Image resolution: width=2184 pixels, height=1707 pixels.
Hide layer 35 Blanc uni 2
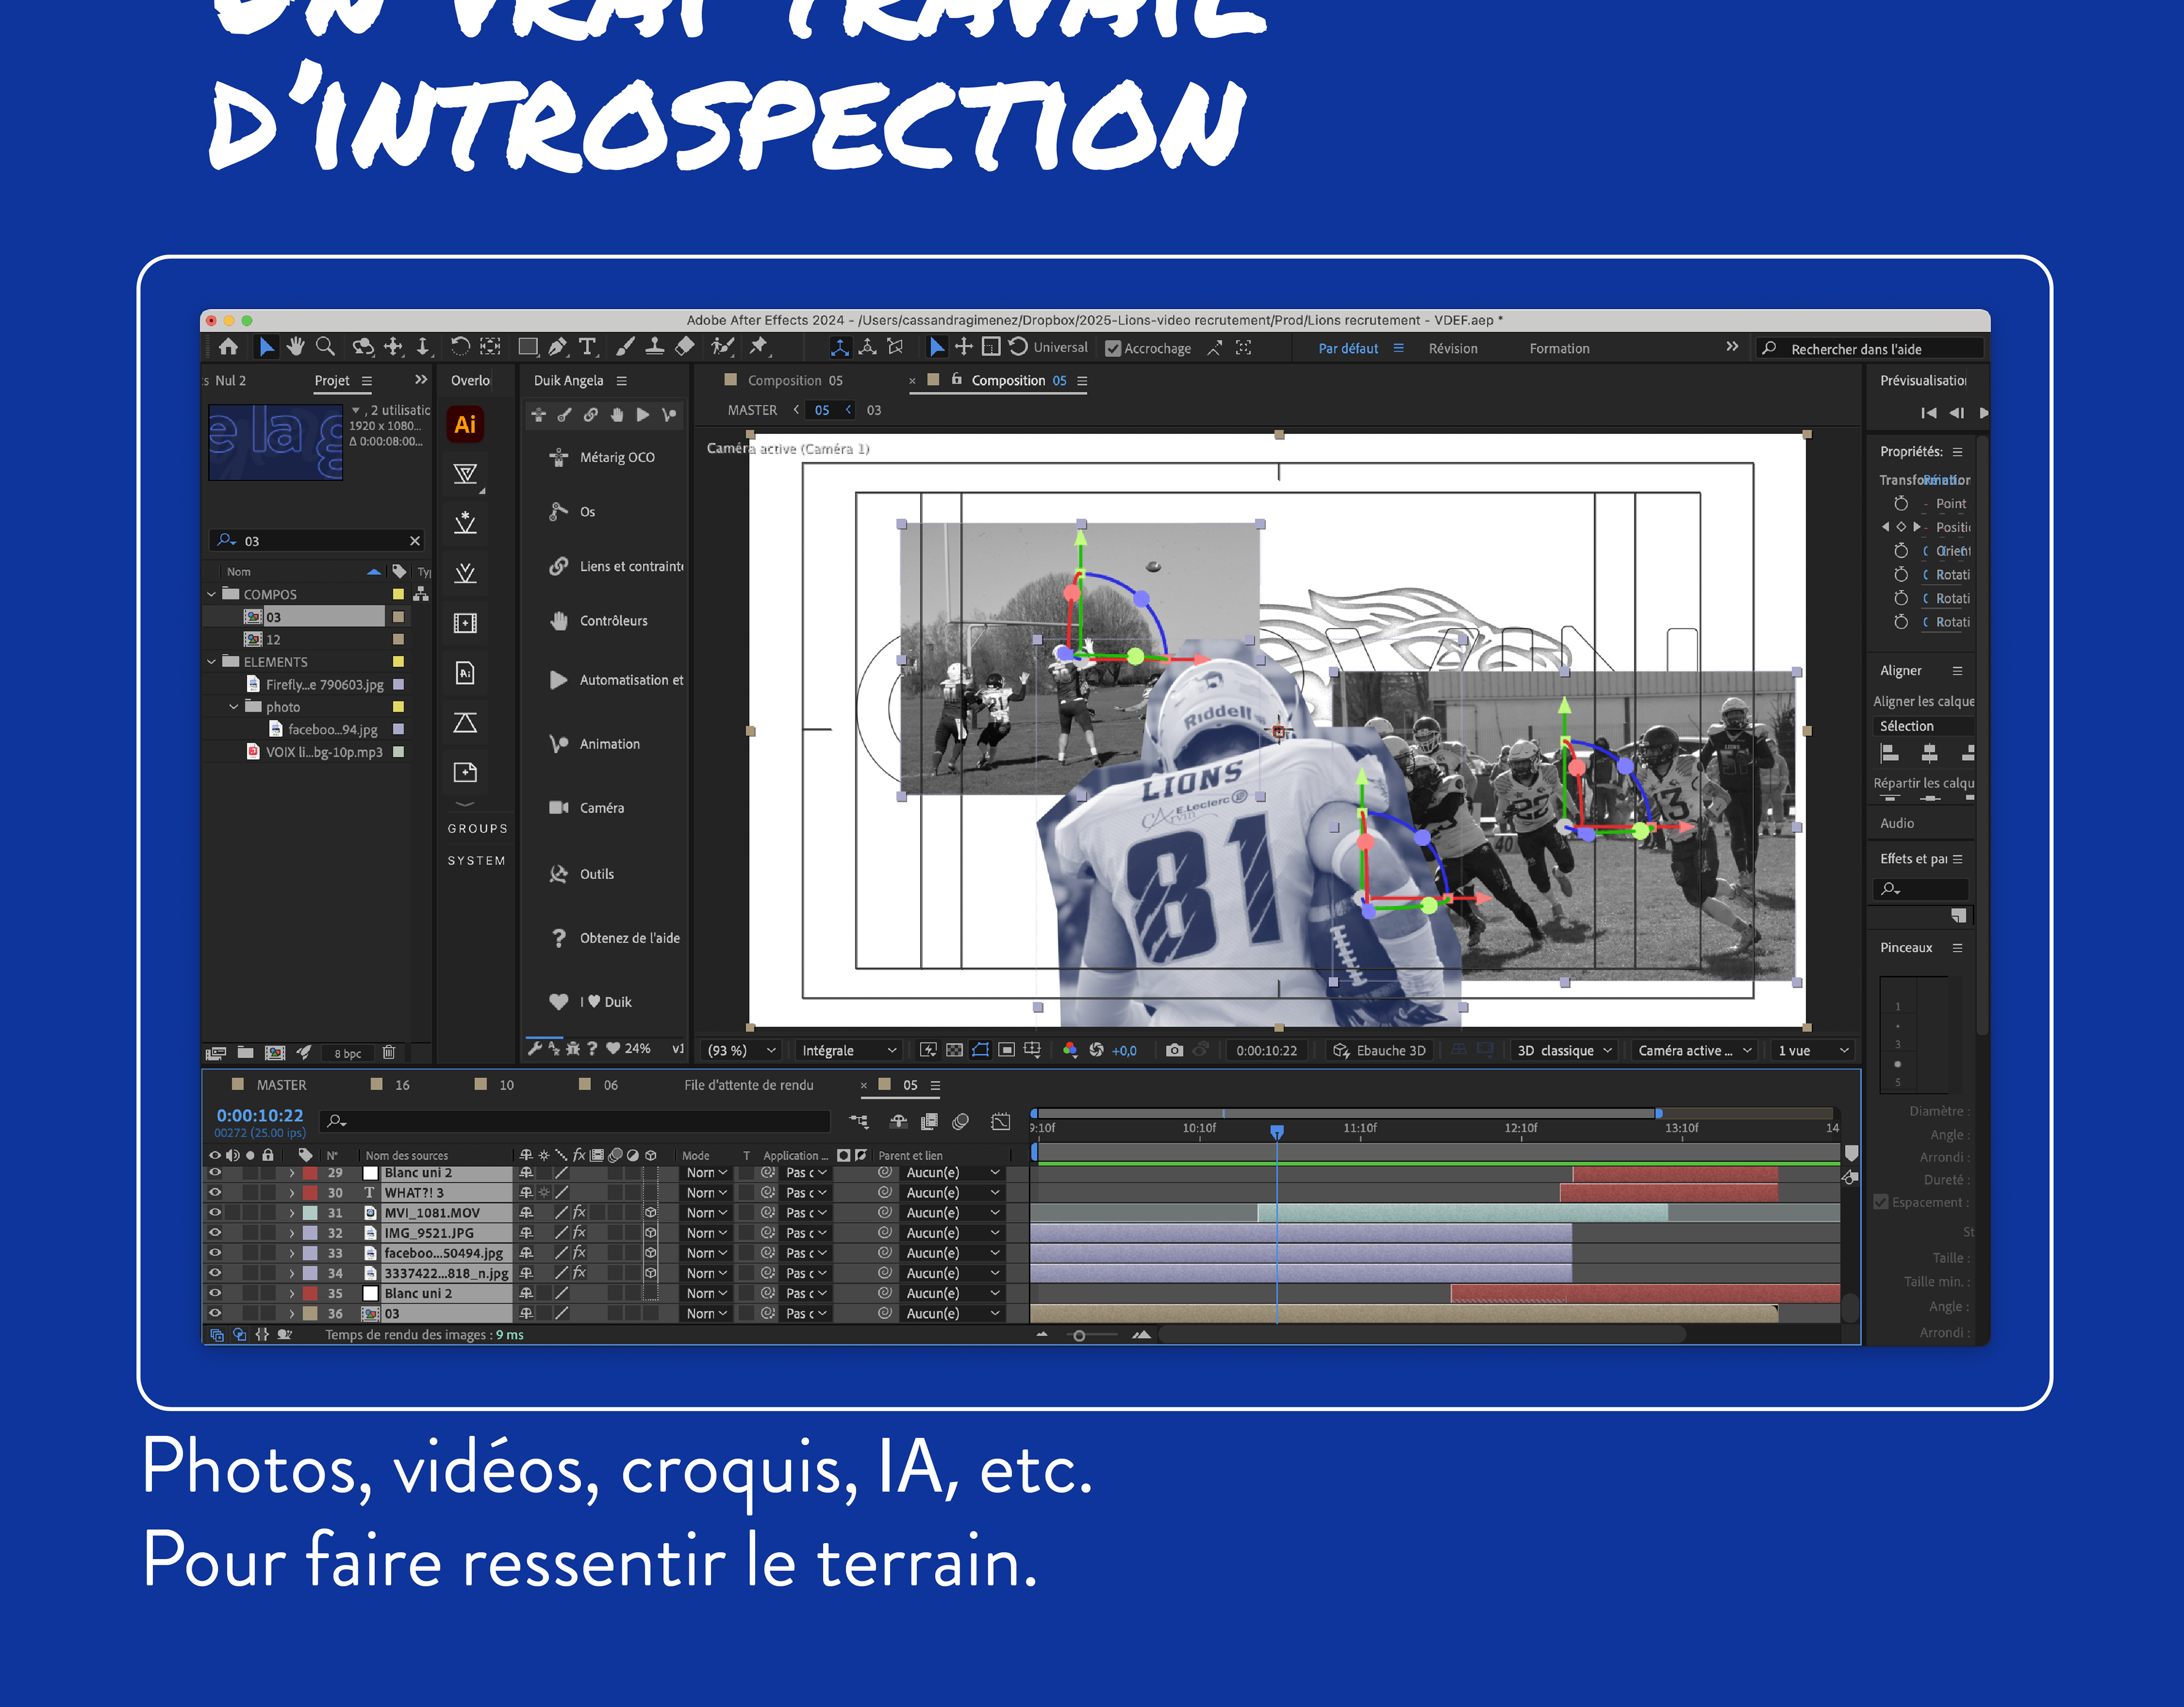[214, 1293]
